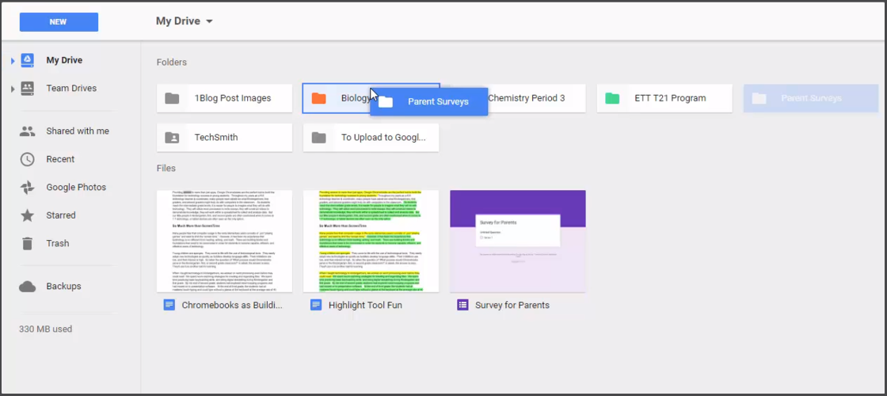
Task: Open Team Drives in the sidebar
Action: 70,88
